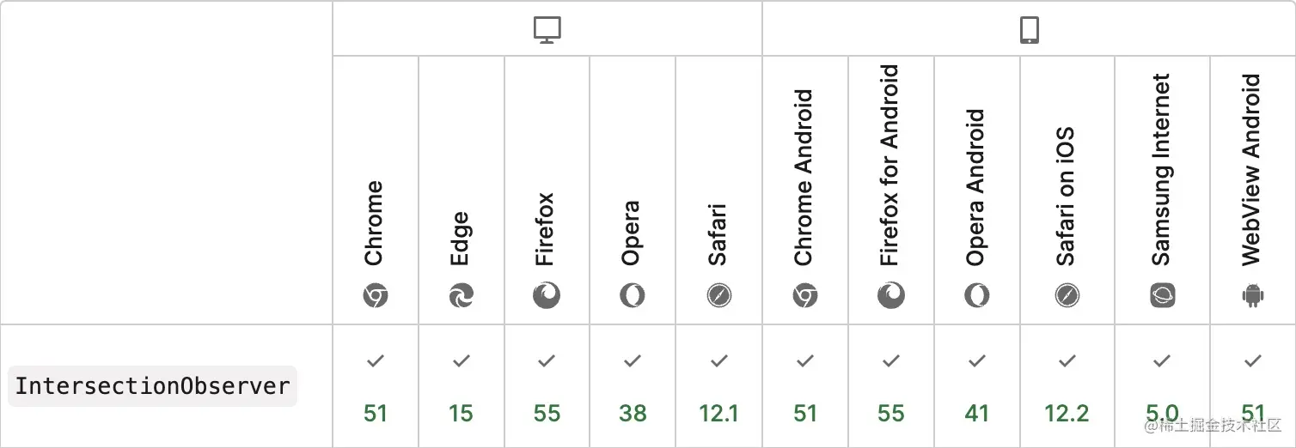The width and height of the screenshot is (1296, 448).
Task: Click the Samsung Internet logo icon
Action: tap(1162, 296)
